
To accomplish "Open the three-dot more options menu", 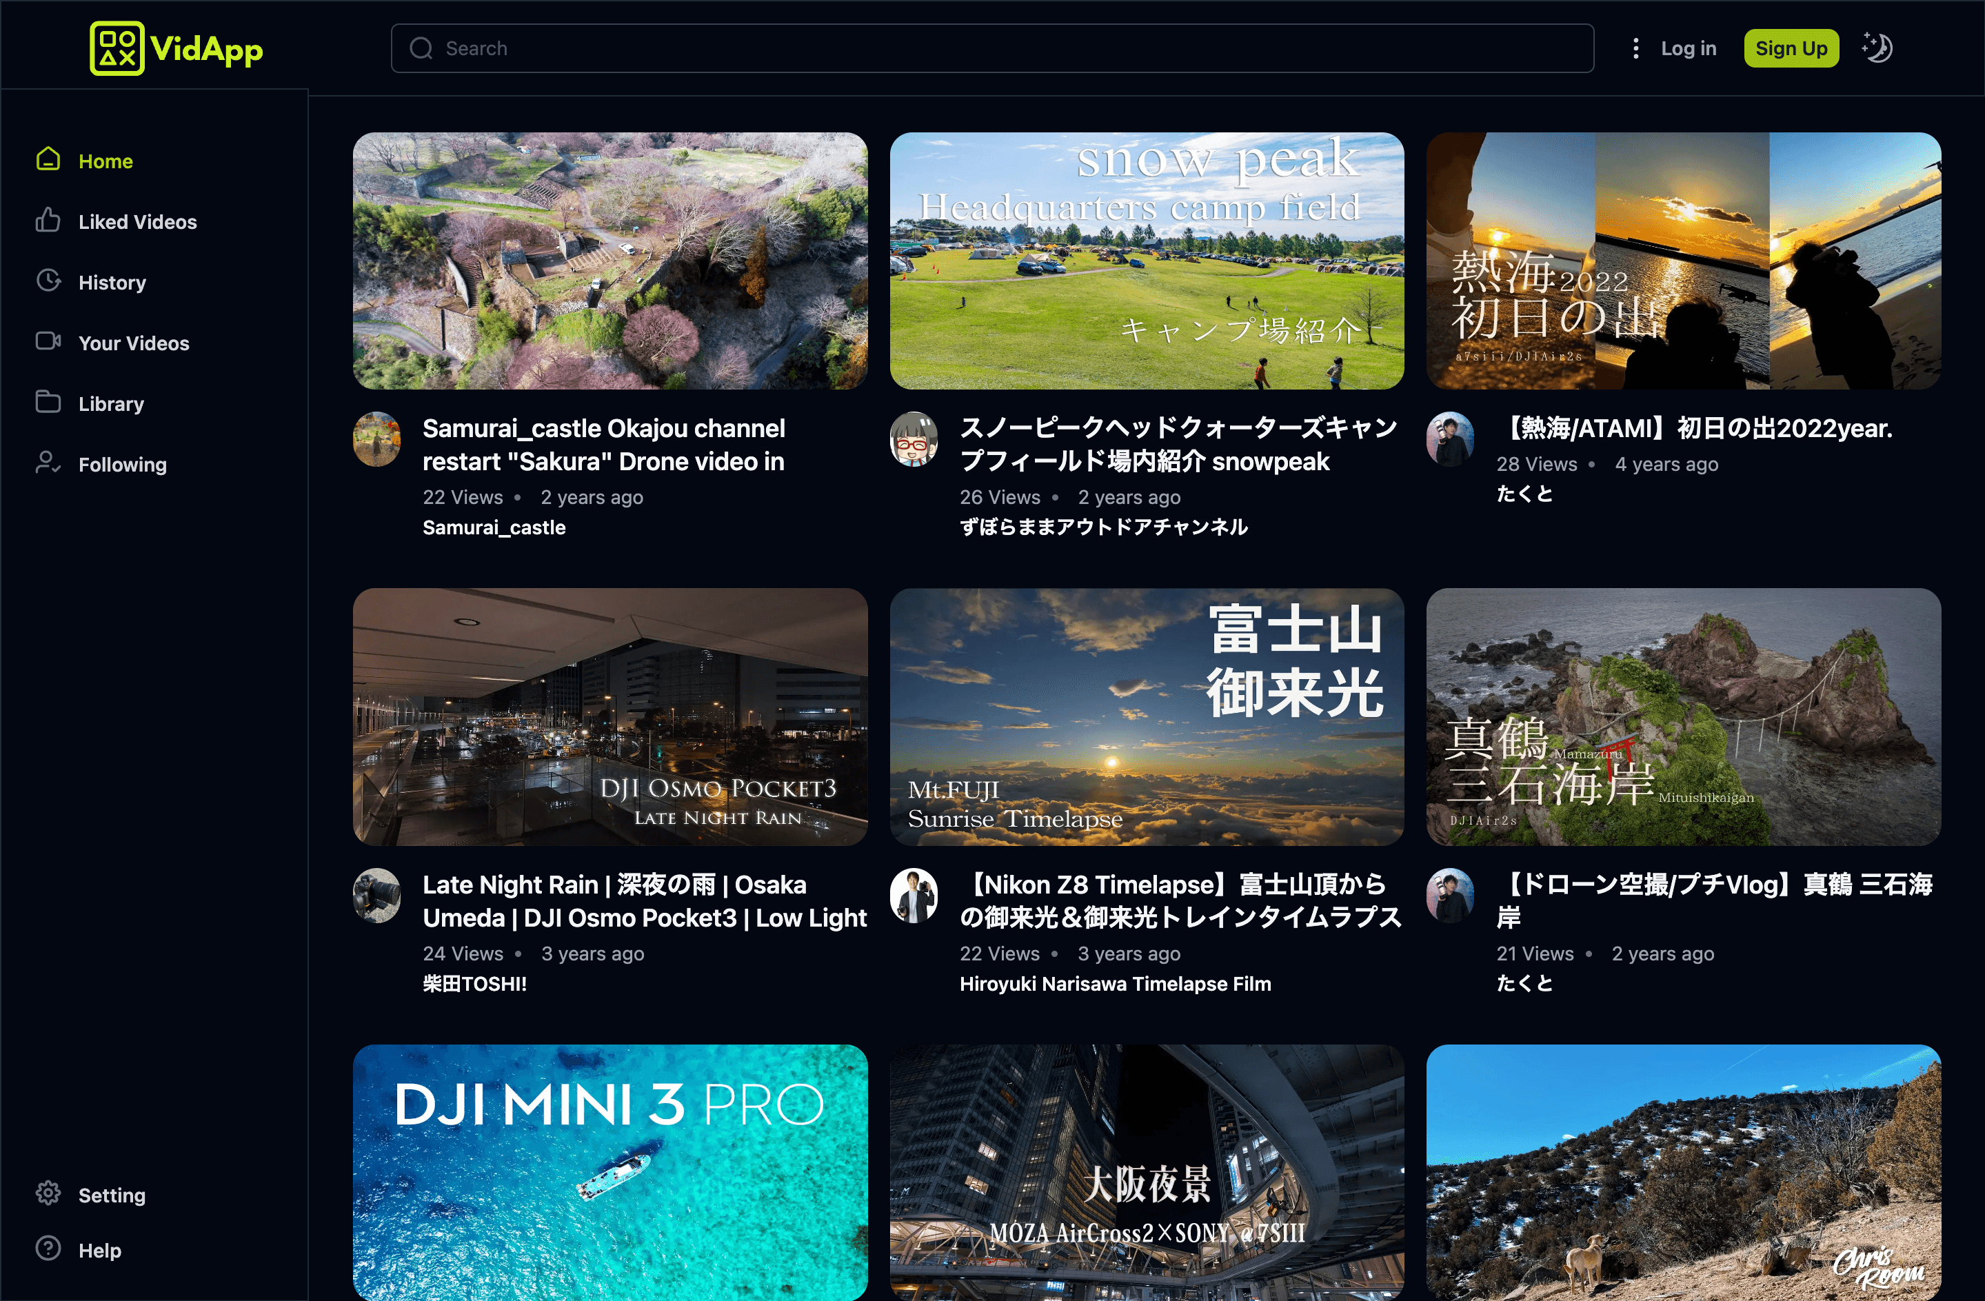I will tap(1635, 48).
